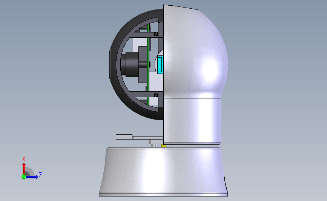Image resolution: width=327 pixels, height=201 pixels.
Task: Click the blue Z axis arrow of triad
Action: pyautogui.click(x=32, y=177)
